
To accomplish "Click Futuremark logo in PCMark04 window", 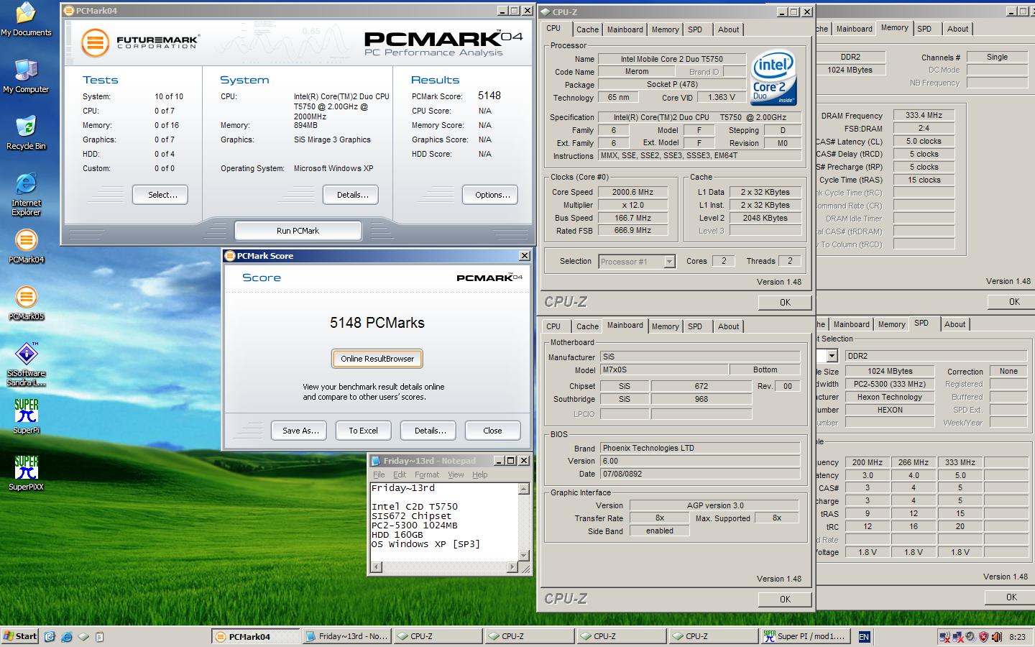I will pyautogui.click(x=139, y=42).
